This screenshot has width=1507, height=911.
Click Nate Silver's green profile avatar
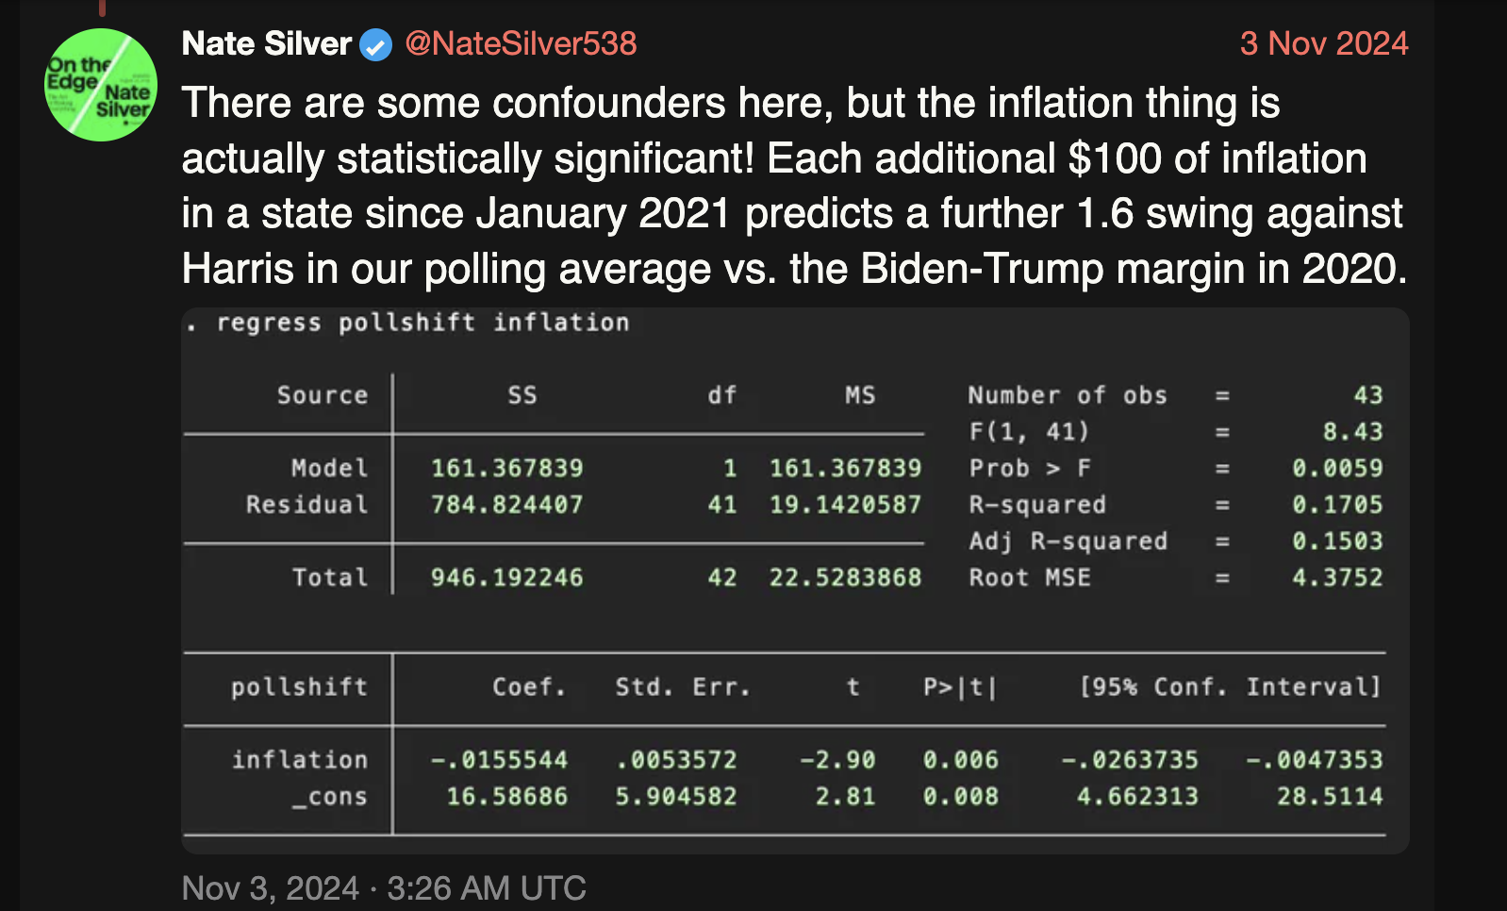(101, 85)
